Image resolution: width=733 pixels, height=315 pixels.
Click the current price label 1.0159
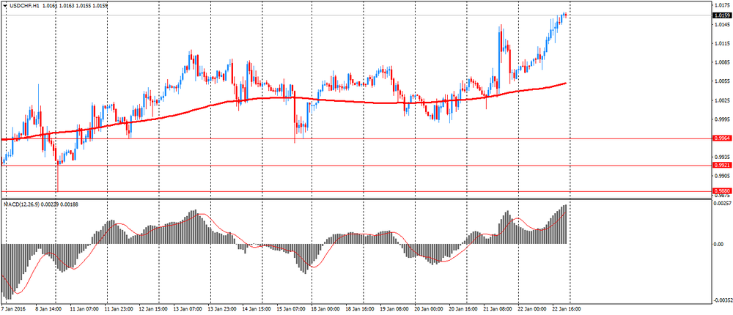point(721,15)
